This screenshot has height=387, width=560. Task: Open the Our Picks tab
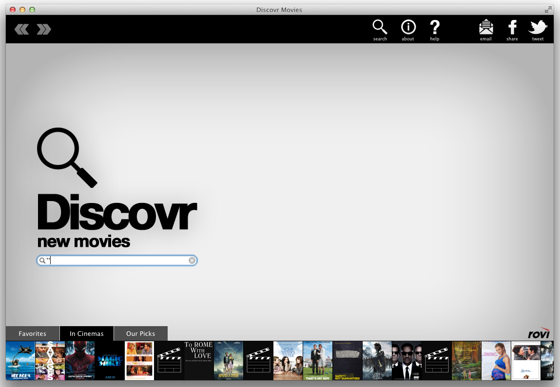click(x=140, y=333)
